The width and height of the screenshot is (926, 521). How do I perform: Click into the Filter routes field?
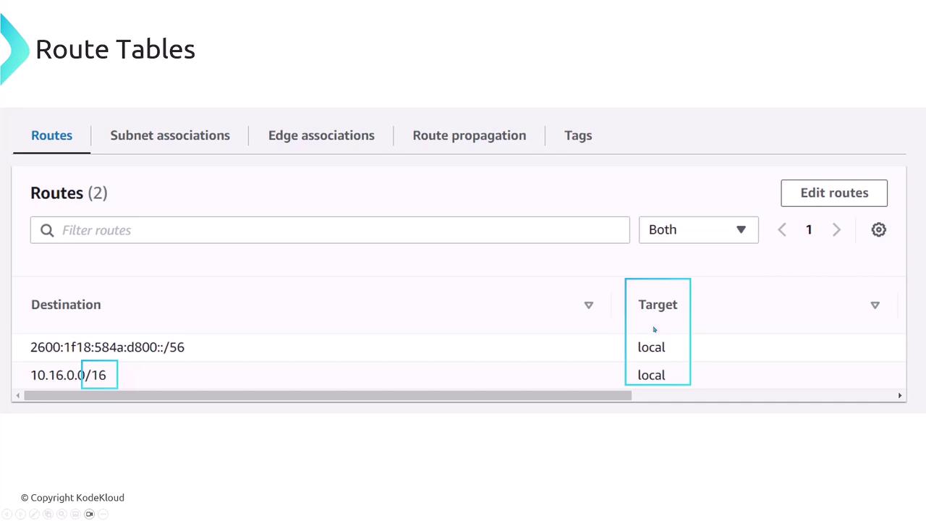pyautogui.click(x=340, y=230)
